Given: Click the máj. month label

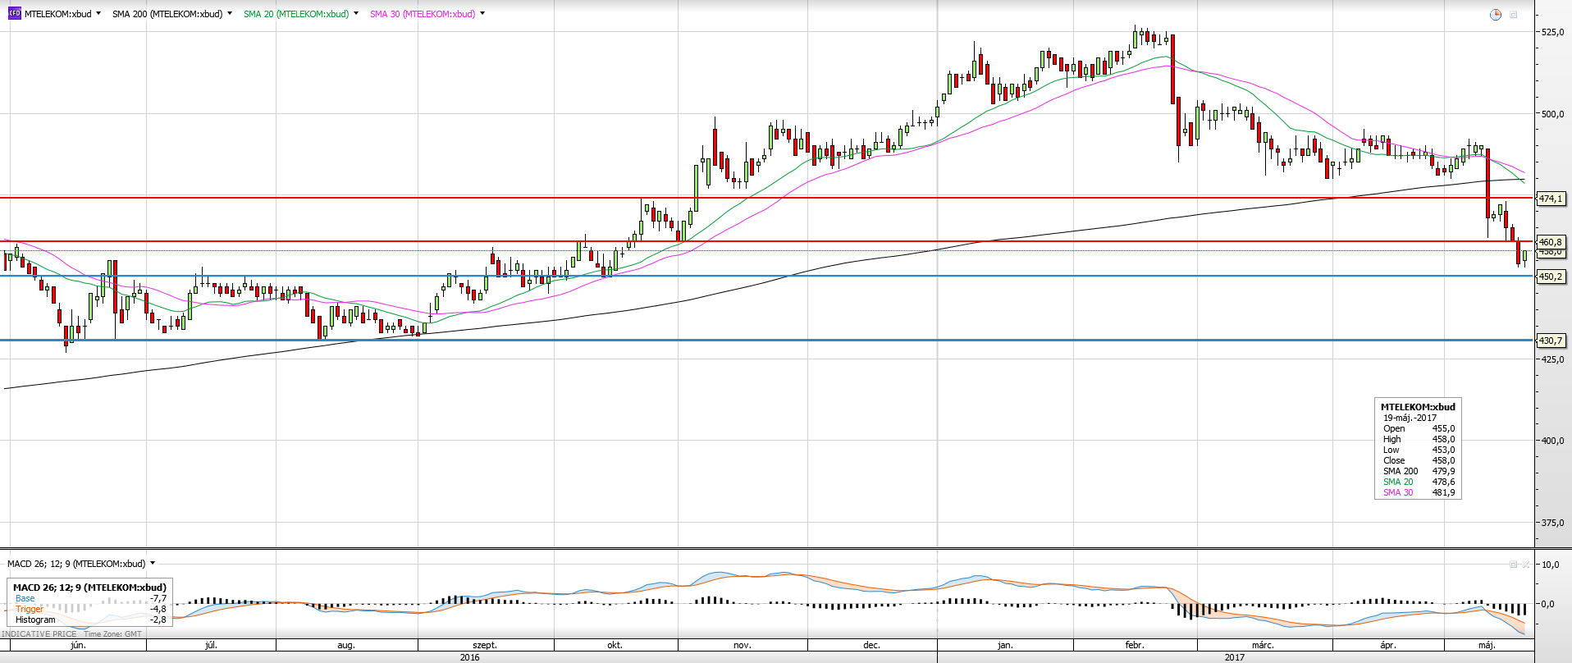Looking at the screenshot, I should tap(1487, 645).
